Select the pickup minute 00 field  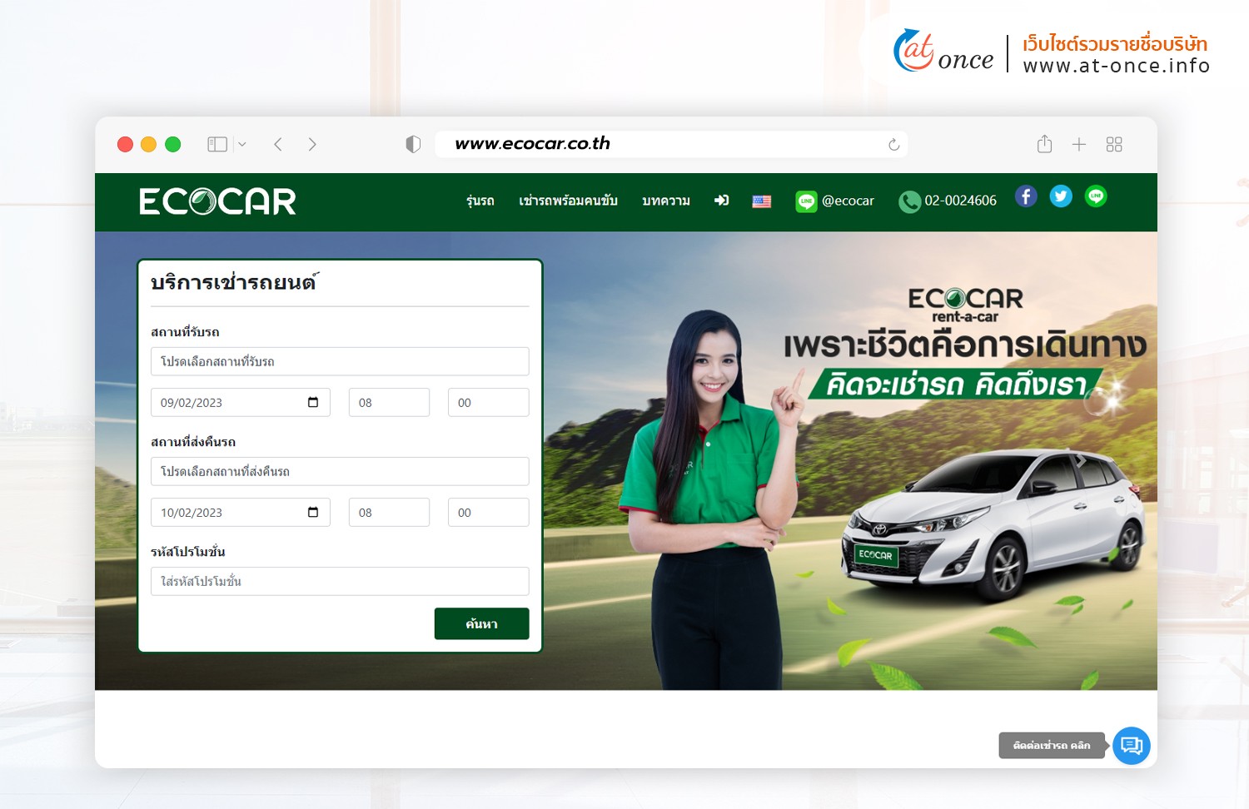[x=488, y=402]
